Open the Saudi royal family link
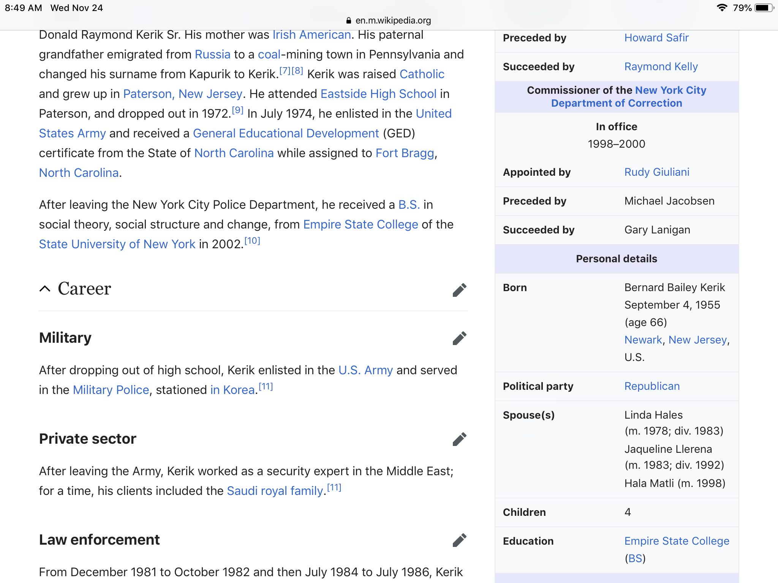Screen dimensions: 778x583 (x=275, y=491)
